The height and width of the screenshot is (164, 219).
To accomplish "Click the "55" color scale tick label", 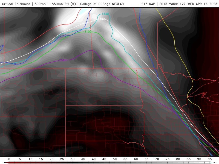I will click(x=125, y=159).
